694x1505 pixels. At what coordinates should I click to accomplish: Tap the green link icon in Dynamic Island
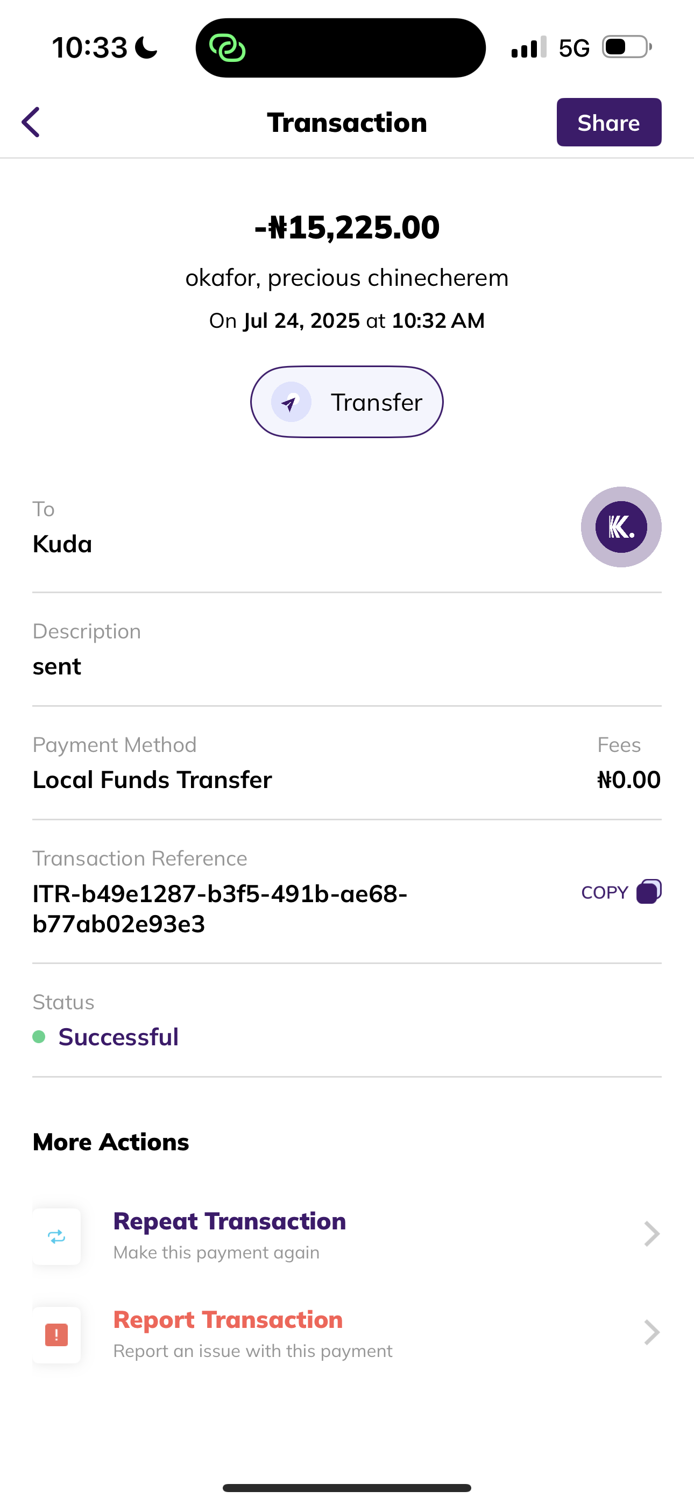227,48
